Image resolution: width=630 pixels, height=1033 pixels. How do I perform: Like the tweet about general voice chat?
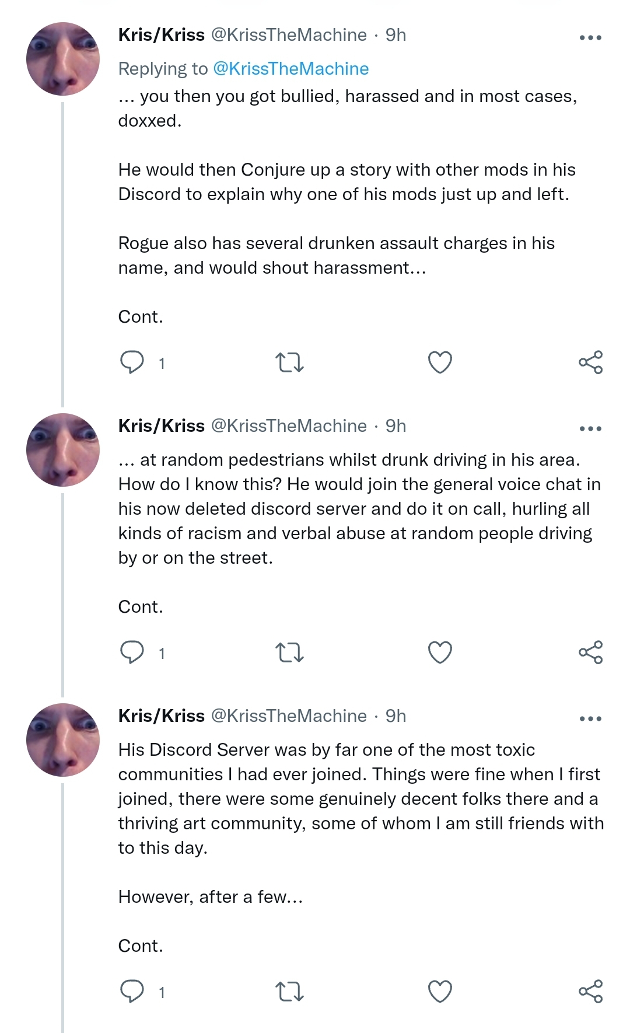coord(440,652)
